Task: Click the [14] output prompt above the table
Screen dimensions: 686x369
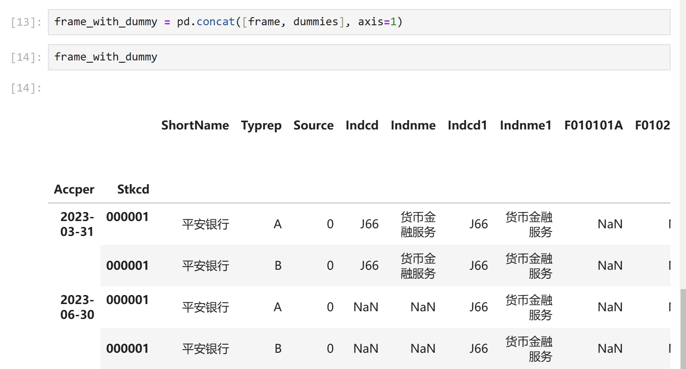Action: 26,88
